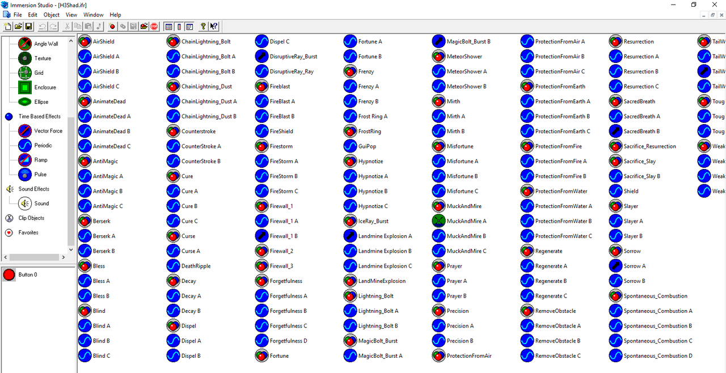
Task: Select the Sound effect speaker icon
Action: [25, 204]
